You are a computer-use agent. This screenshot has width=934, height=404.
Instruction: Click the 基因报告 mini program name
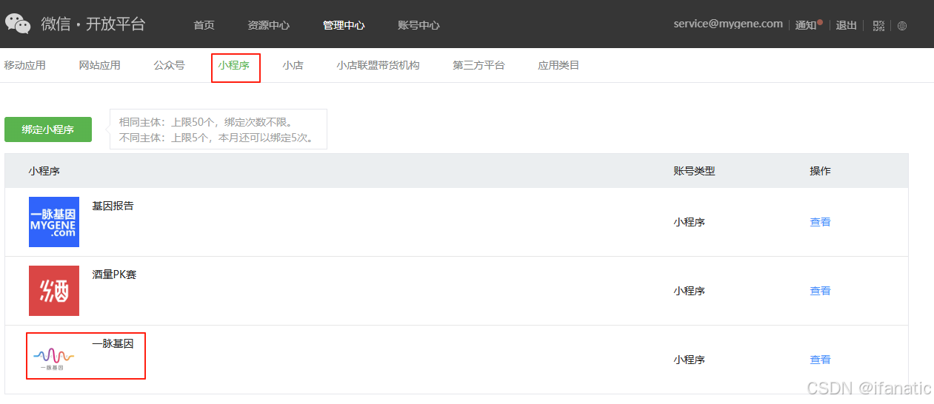tap(113, 206)
